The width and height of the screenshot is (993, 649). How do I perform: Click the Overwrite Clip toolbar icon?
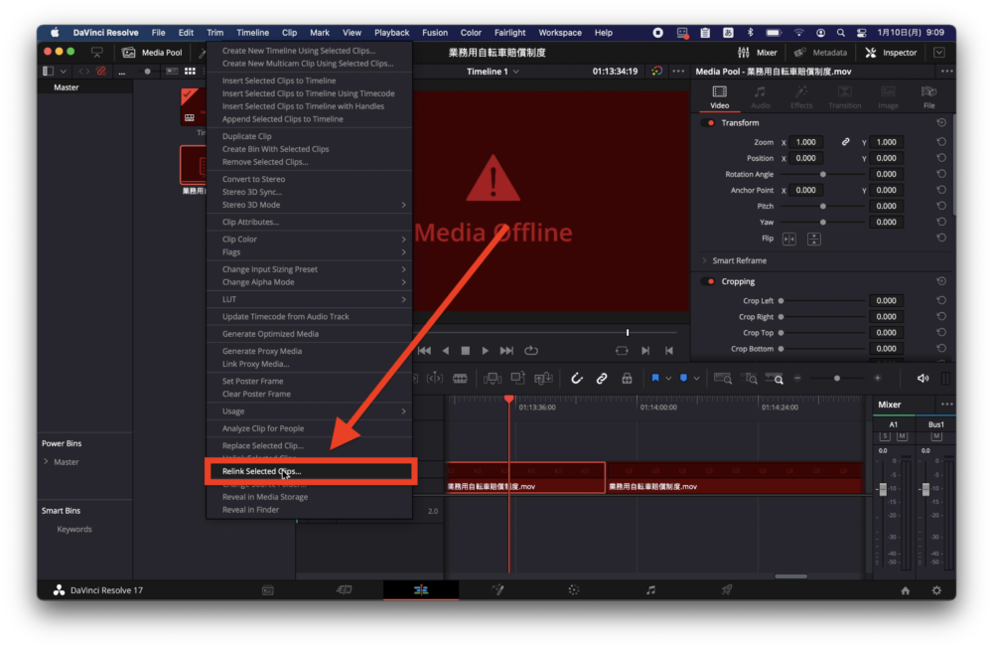pos(518,379)
